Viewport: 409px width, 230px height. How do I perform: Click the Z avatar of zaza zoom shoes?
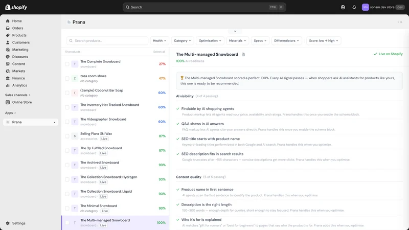75,79
